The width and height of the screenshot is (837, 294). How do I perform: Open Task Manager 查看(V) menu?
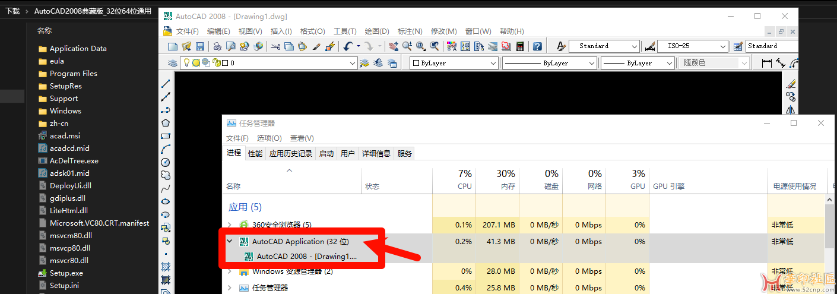(302, 138)
